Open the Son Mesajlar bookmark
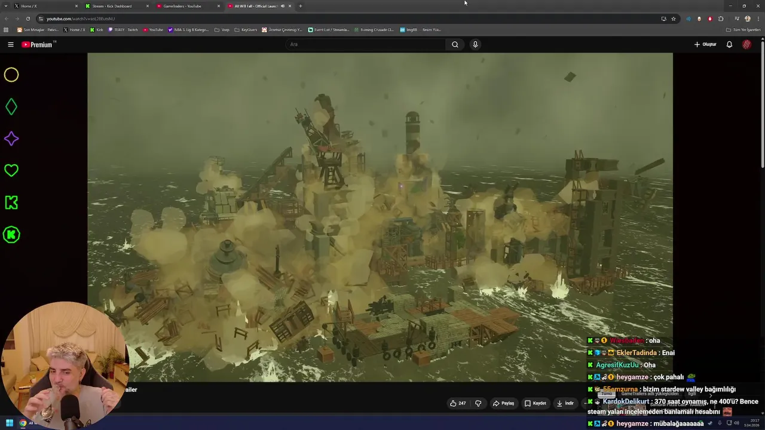765x430 pixels. tap(38, 29)
